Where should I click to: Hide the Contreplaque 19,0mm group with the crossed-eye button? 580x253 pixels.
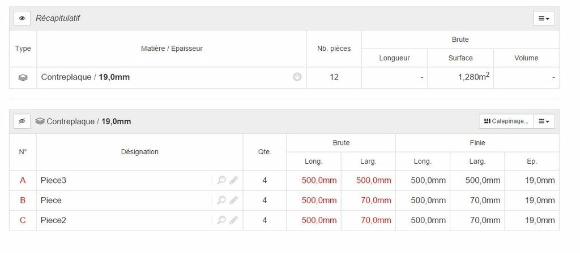coord(22,121)
